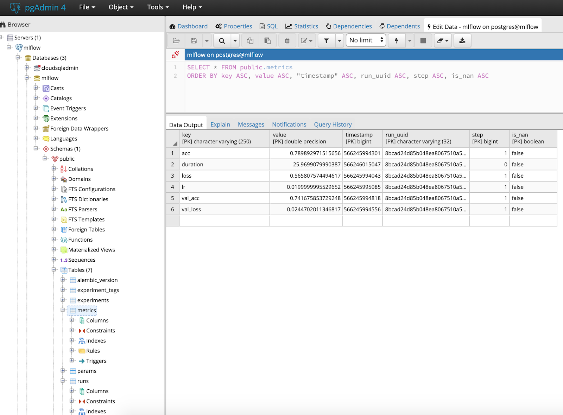Open the No limit rows dropdown
This screenshot has height=415, width=563.
tap(366, 40)
